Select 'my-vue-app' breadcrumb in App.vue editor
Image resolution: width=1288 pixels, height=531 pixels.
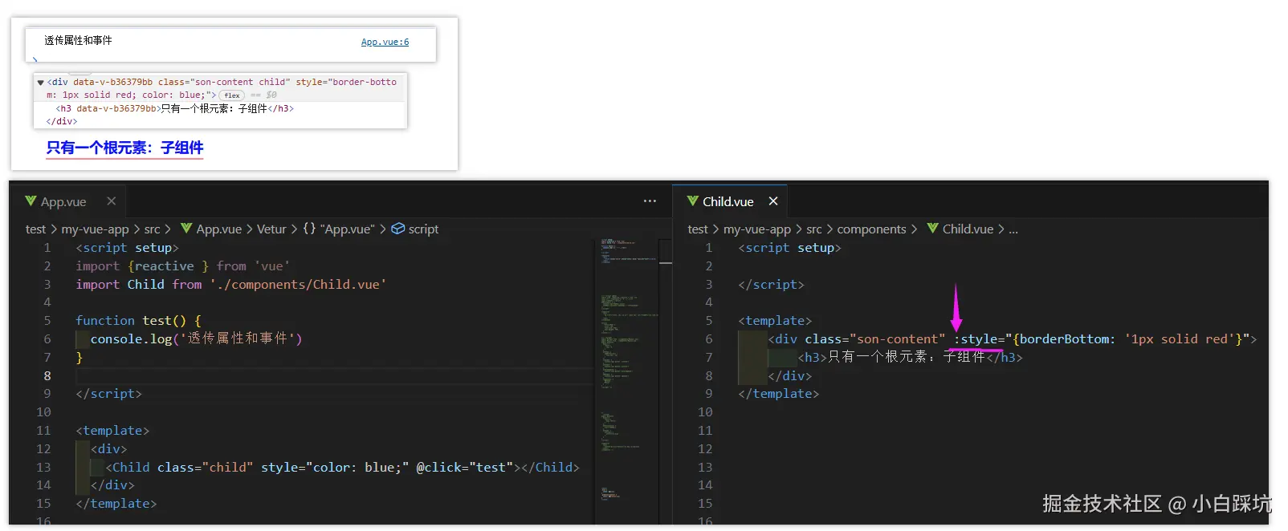coord(95,229)
